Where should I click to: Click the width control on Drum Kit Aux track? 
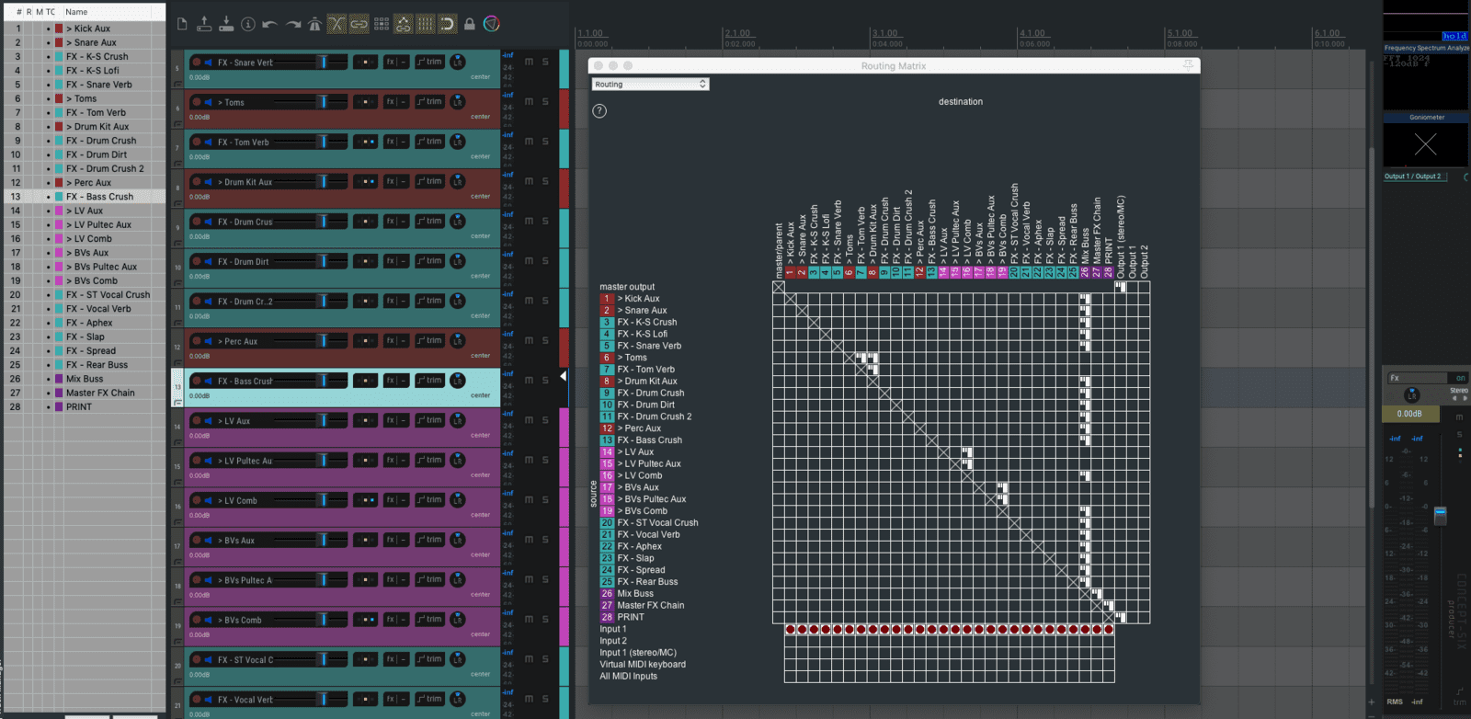click(365, 181)
